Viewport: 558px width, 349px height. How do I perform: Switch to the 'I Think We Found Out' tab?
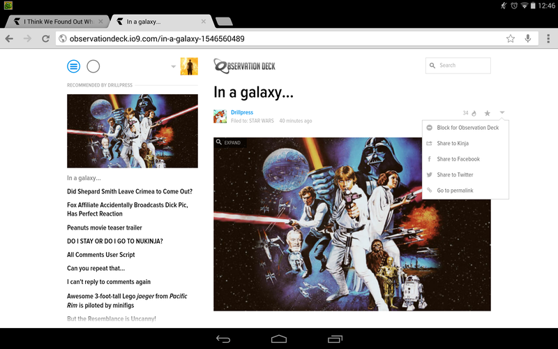tap(57, 22)
